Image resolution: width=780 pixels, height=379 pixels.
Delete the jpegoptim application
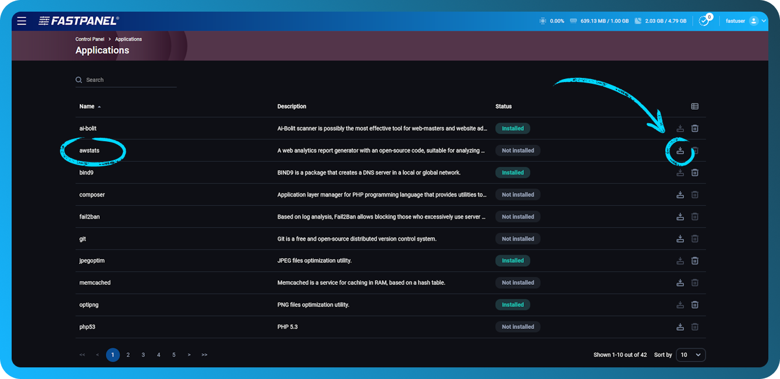(x=694, y=260)
